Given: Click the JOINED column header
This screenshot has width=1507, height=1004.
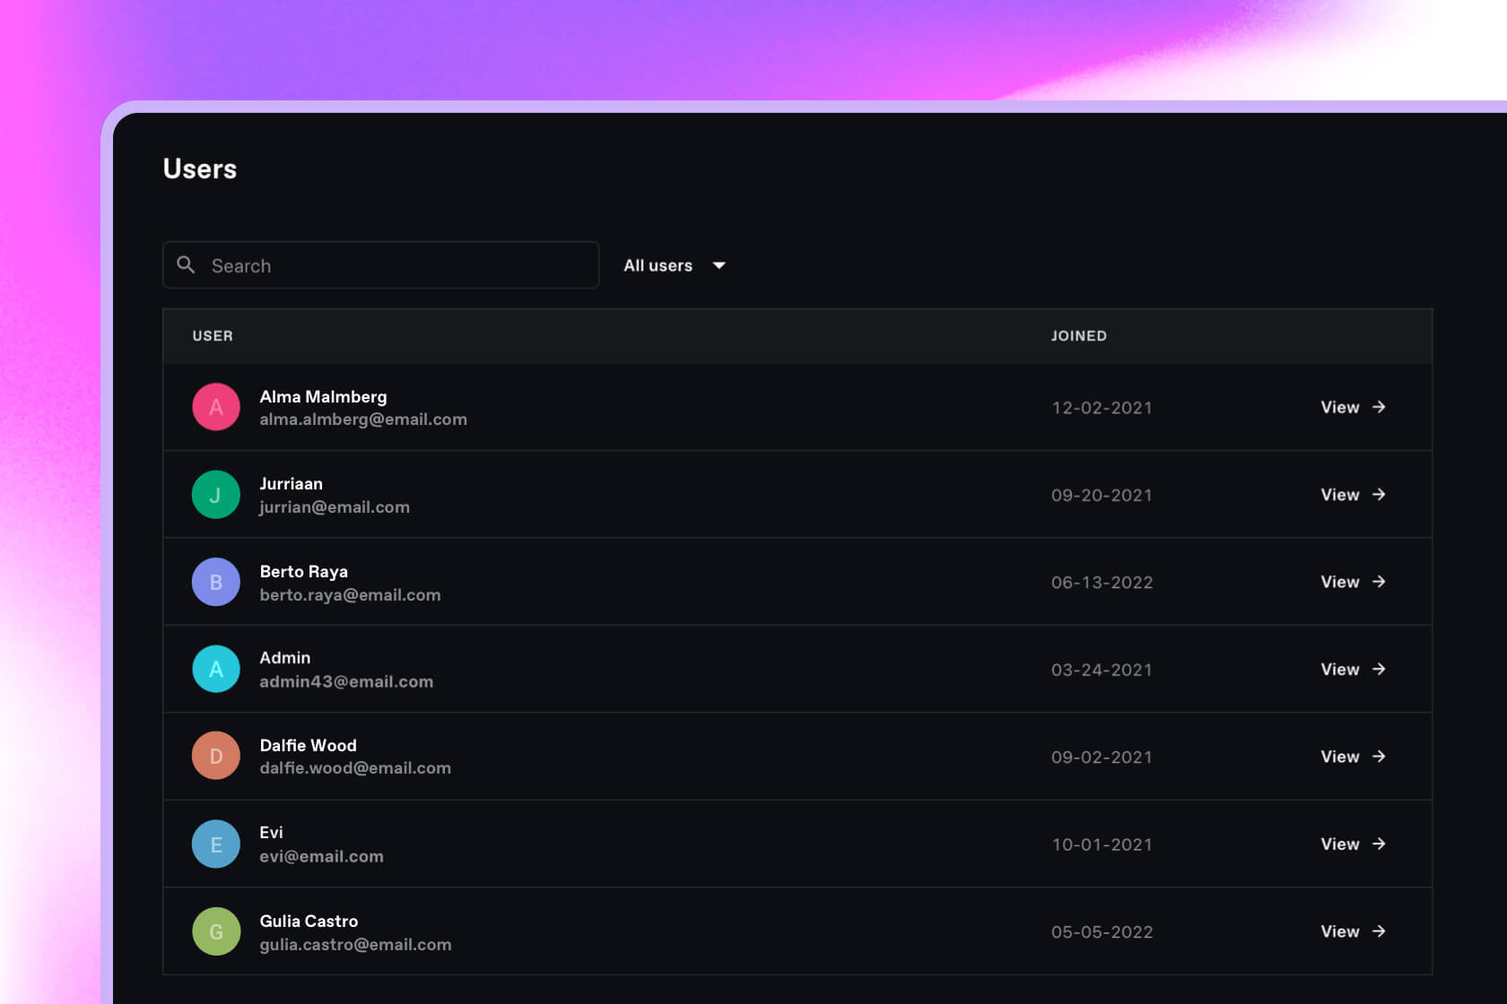Looking at the screenshot, I should coord(1078,336).
